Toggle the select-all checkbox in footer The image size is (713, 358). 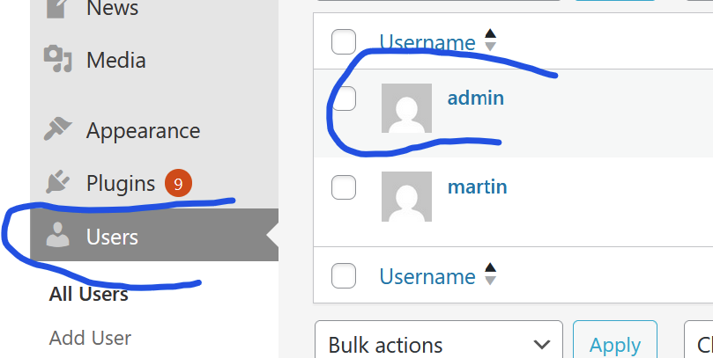(344, 276)
